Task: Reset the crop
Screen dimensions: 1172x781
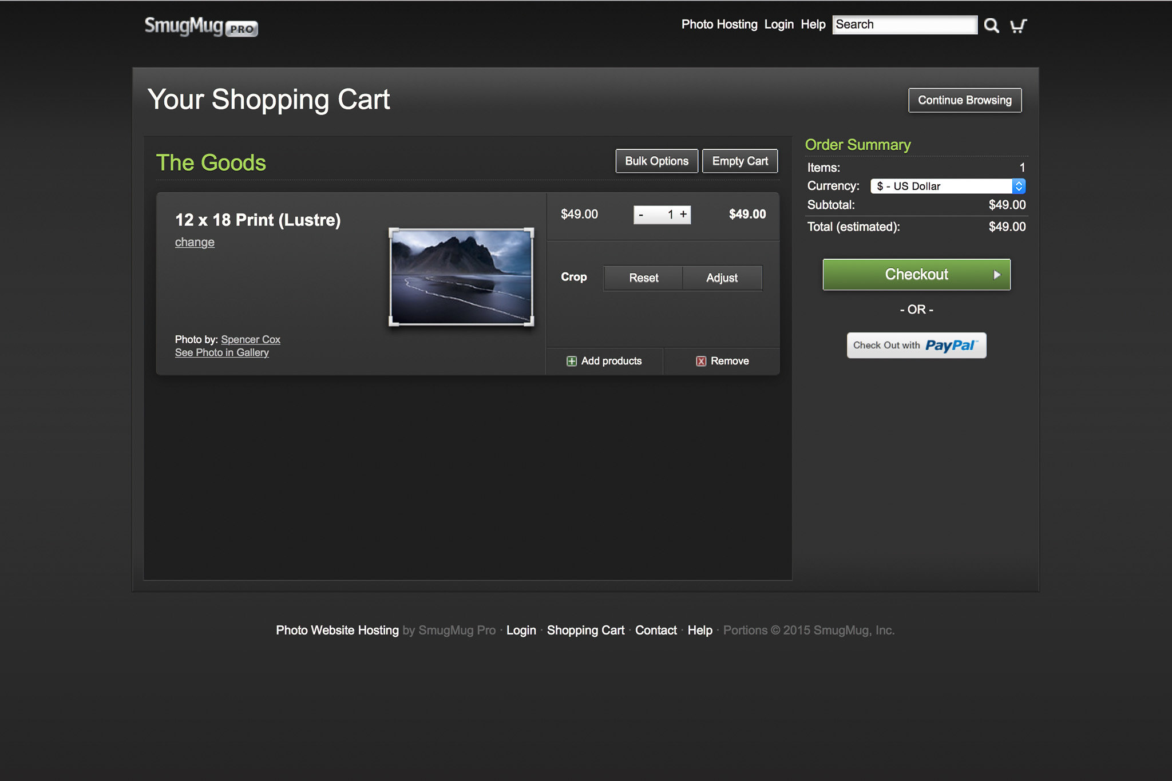Action: 643,278
